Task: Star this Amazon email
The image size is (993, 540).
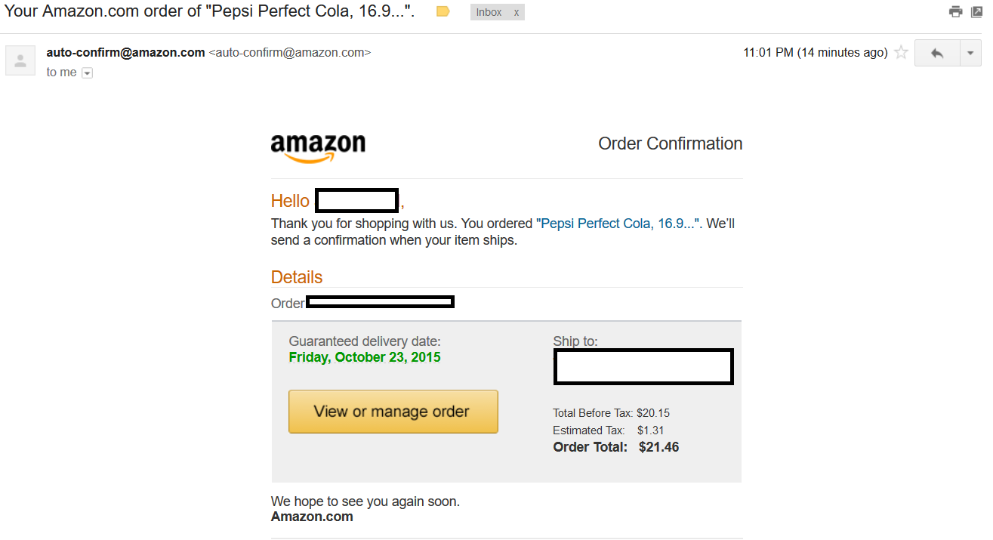Action: click(901, 53)
